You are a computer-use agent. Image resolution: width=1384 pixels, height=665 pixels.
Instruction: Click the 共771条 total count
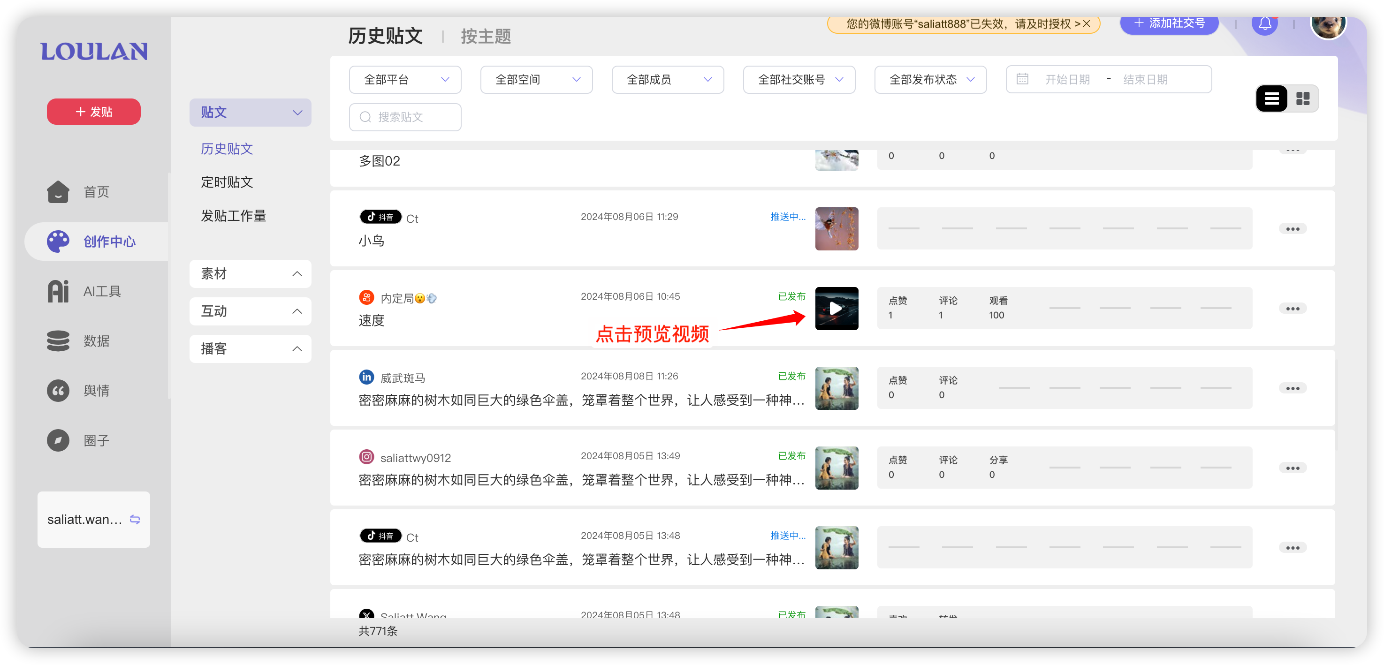(x=378, y=631)
